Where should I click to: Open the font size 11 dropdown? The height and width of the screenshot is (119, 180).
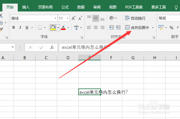pos(67,18)
